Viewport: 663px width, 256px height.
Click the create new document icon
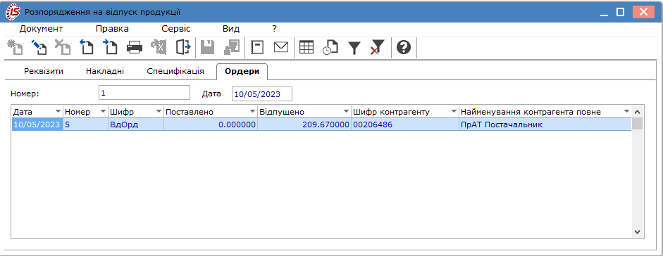pos(15,47)
